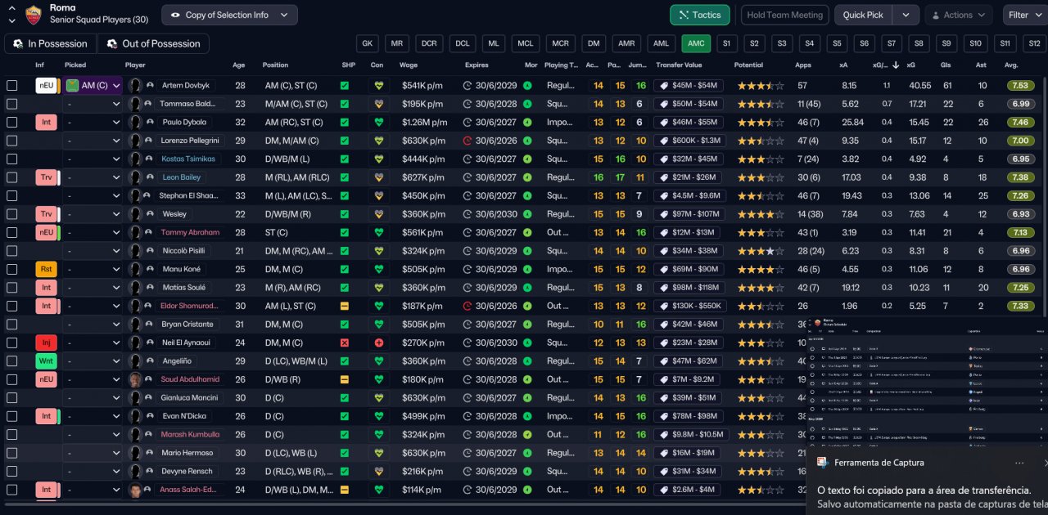
Task: Open the Quick Pick dropdown arrow
Action: point(906,15)
